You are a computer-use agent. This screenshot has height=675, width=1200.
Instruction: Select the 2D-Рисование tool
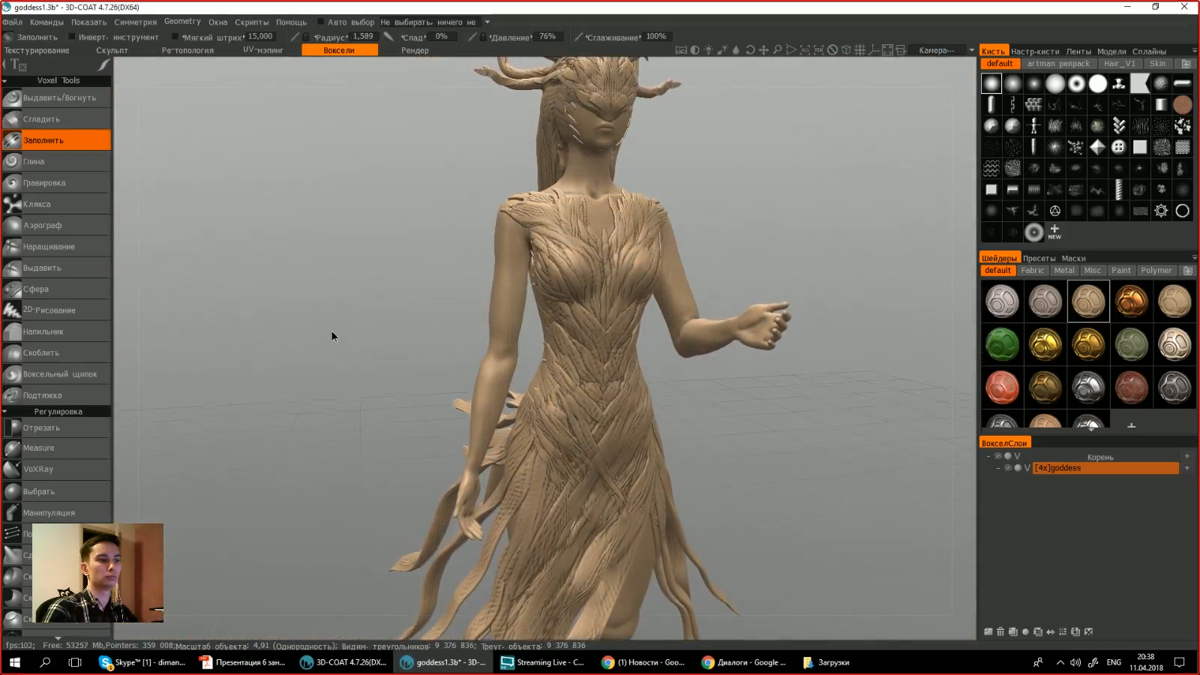(x=56, y=310)
